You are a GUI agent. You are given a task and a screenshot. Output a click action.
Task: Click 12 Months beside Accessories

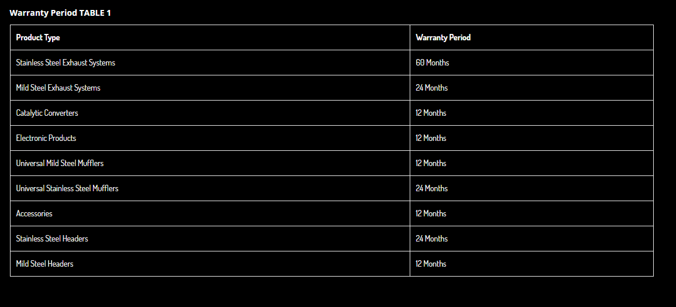click(x=431, y=213)
